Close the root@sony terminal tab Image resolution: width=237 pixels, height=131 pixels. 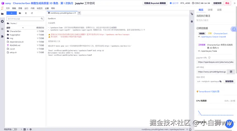pyautogui.click(x=75, y=13)
